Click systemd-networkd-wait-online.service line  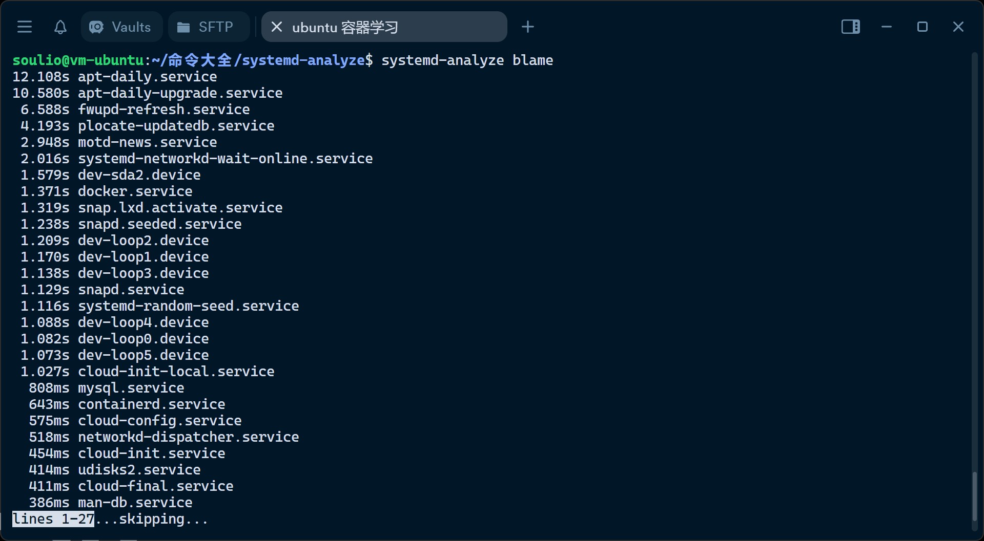[197, 159]
